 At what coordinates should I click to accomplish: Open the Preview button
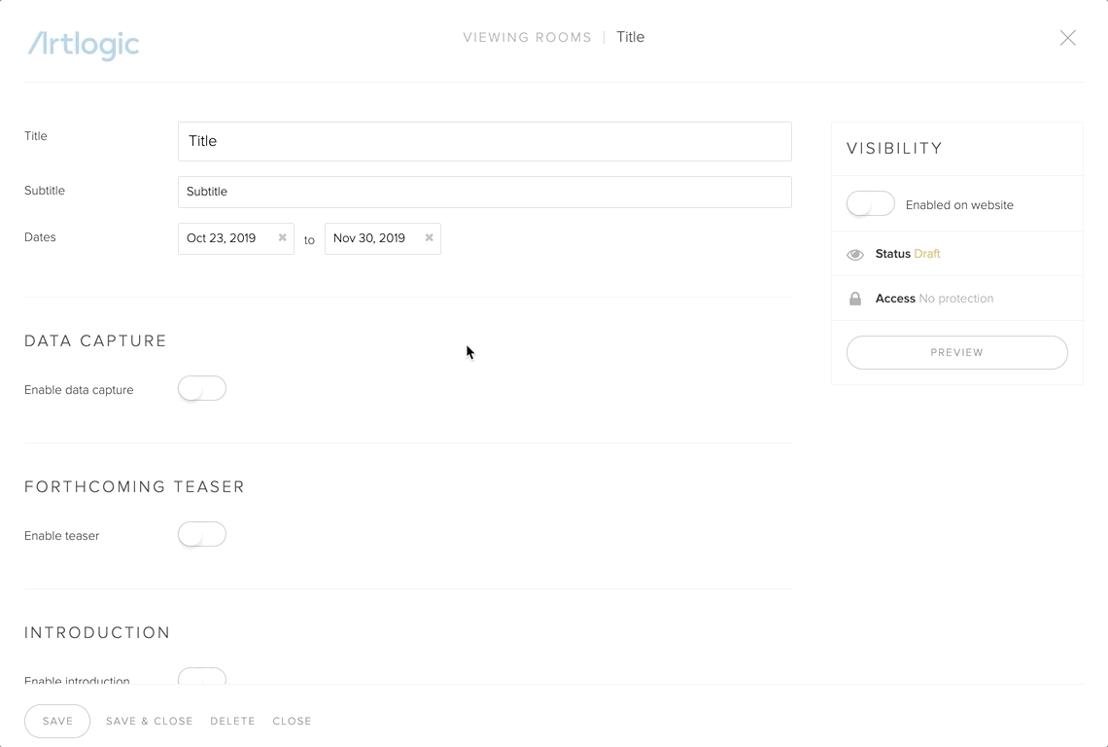point(956,352)
